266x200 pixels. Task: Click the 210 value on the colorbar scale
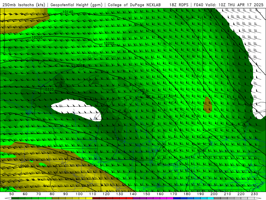click(227, 194)
